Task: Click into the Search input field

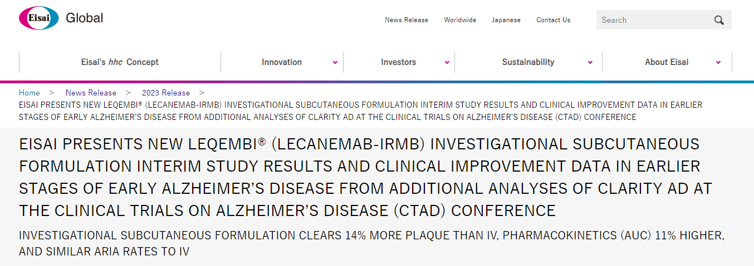Action: click(652, 20)
